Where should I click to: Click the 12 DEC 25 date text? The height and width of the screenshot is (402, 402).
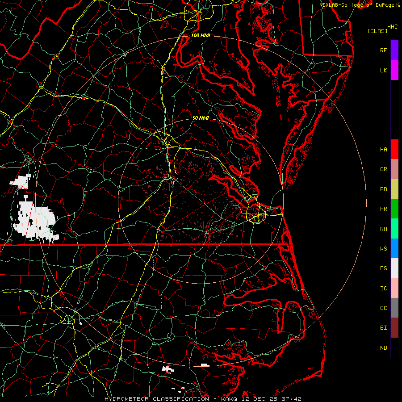tap(260, 399)
